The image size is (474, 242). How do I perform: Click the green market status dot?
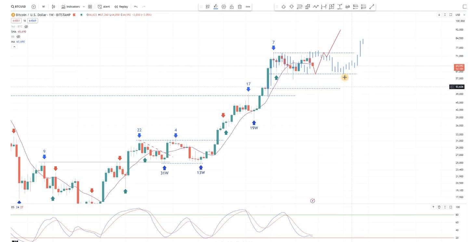click(81, 15)
